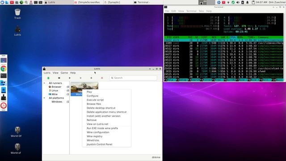Click the red video icon in the top-left panel

[12, 2]
